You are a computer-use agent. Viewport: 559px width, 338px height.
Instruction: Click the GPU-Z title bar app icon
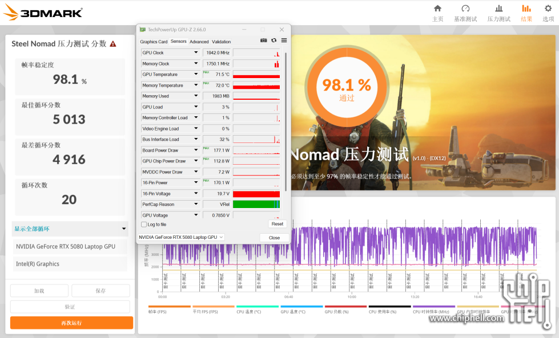tap(143, 30)
